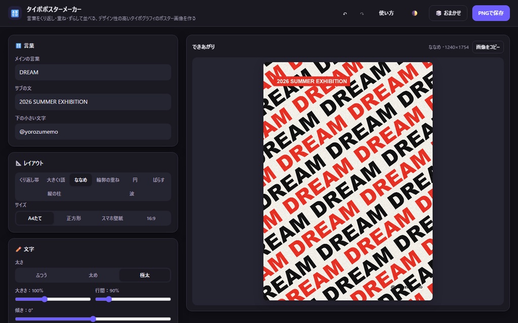Screen dimensions: 518x323
Task: Click the できあがり heading
Action: [x=203, y=47]
